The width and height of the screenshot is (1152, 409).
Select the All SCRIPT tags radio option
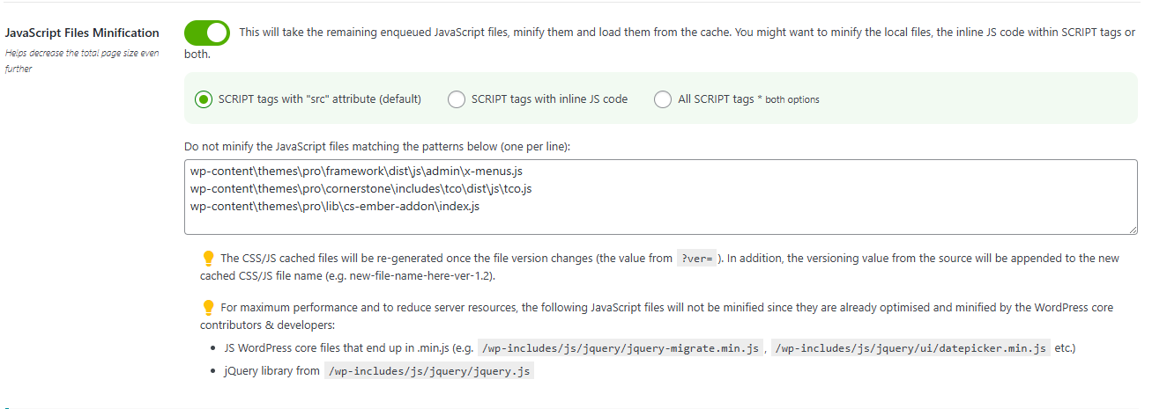663,99
